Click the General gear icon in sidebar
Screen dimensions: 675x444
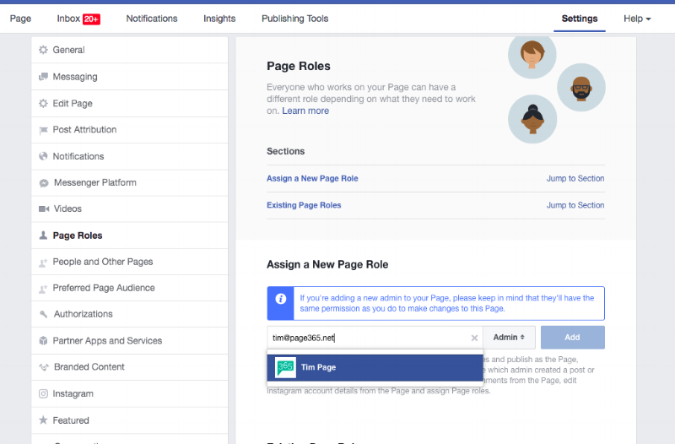43,50
